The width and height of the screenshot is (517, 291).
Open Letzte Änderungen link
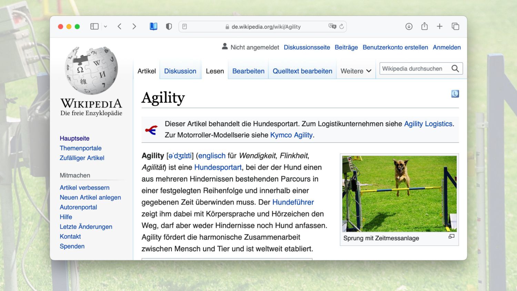(86, 227)
